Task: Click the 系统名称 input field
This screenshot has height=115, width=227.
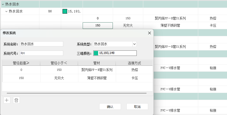Action: tap(41, 44)
